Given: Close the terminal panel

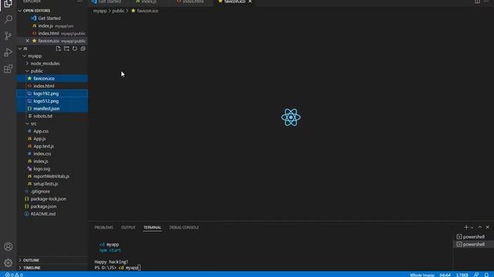Looking at the screenshot, I should [x=487, y=227].
